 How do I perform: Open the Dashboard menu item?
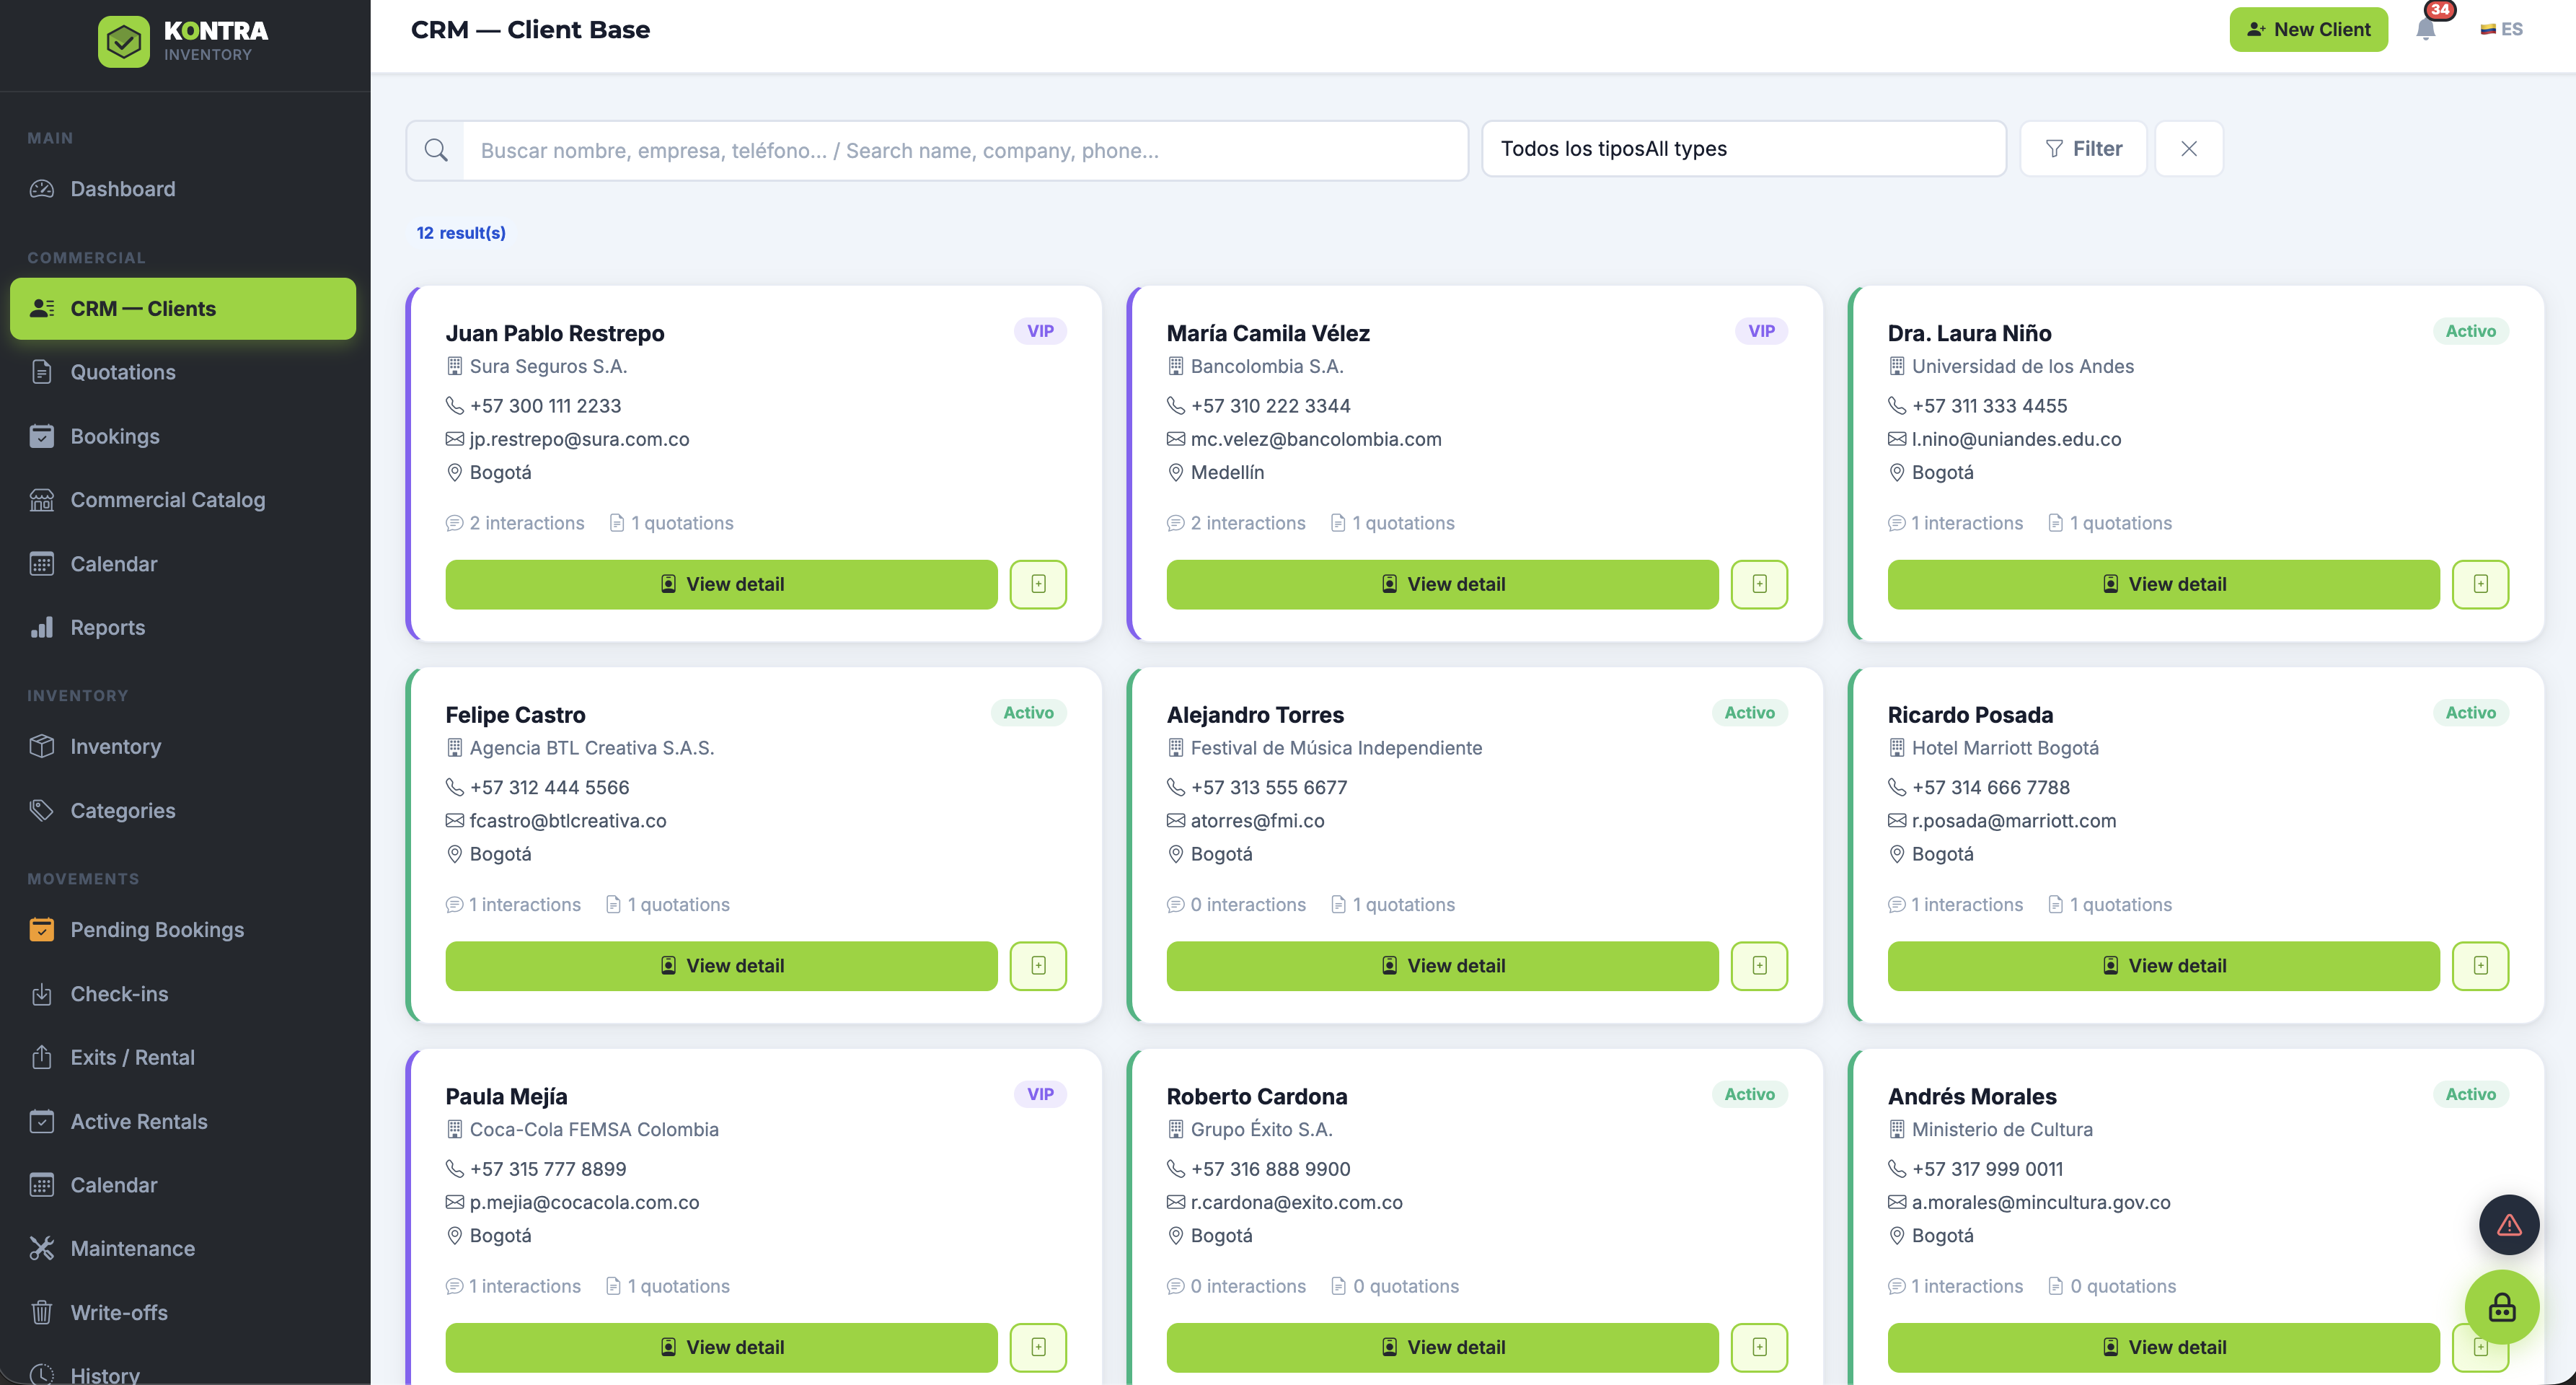pyautogui.click(x=183, y=189)
